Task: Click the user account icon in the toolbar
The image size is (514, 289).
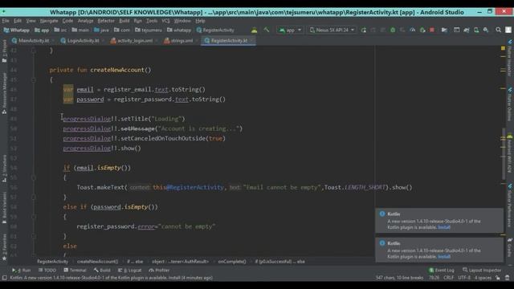Action: 508,31
